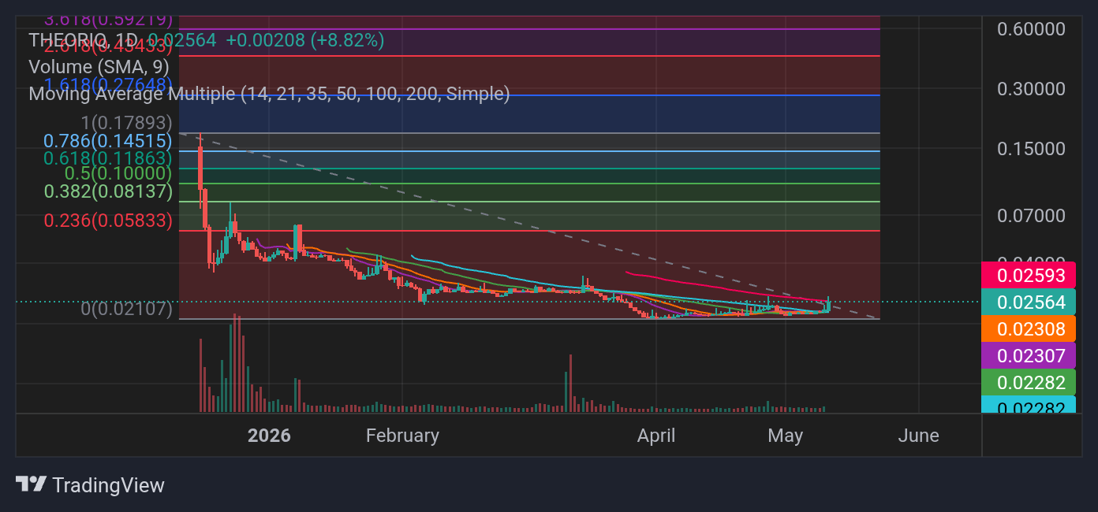Click the +0.00208 (+8.82%) change value
Screen dimensions: 1098x512
pos(305,40)
